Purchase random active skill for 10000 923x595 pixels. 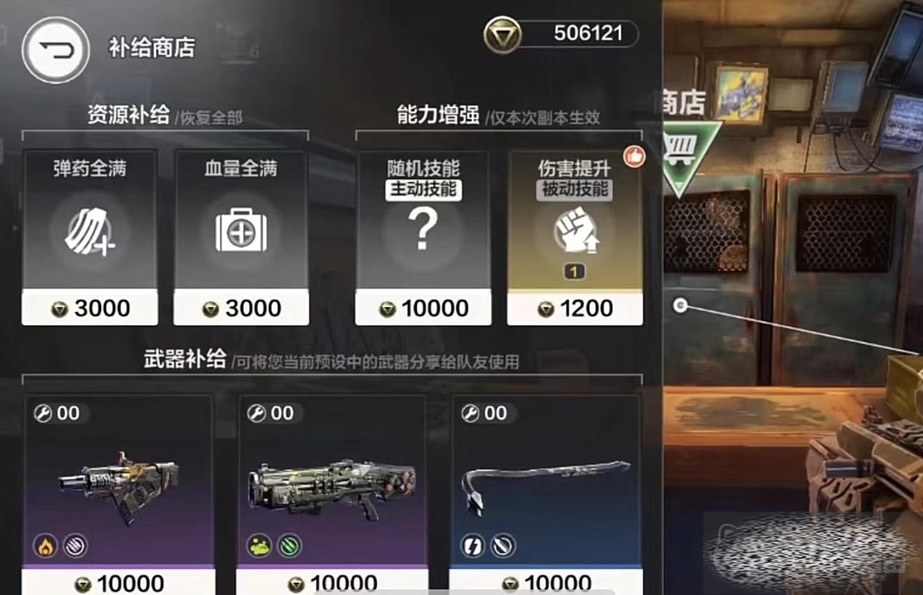tap(423, 308)
